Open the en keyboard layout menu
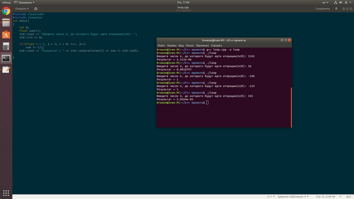Viewport: 354px width, 199px height. coord(325,2)
